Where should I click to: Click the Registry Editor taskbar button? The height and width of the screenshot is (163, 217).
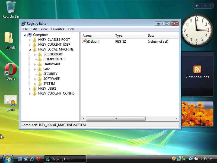65,159
